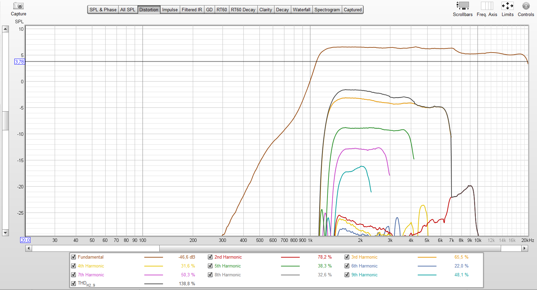Show the Clarity tab

[x=266, y=10]
